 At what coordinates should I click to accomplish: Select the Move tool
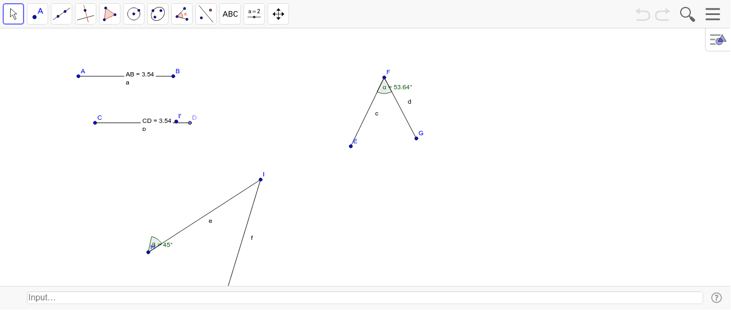(x=13, y=13)
